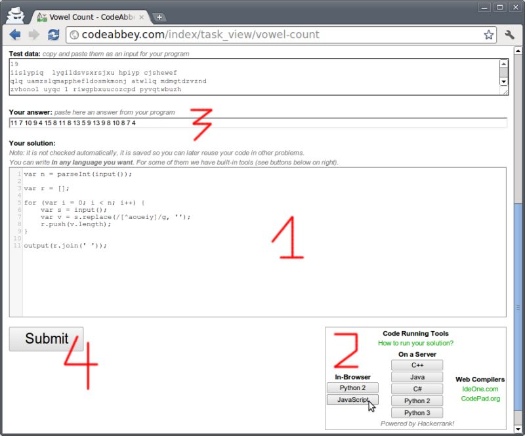525x436 pixels.
Task: Choose Java under On a Server
Action: pyautogui.click(x=417, y=376)
